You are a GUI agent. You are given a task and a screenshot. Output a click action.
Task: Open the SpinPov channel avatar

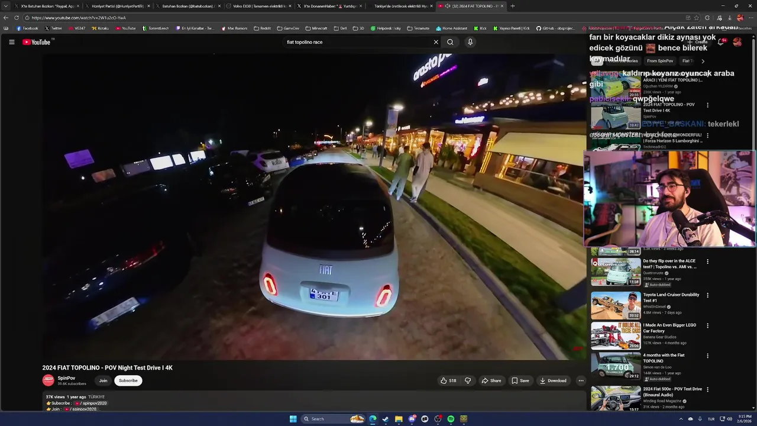[48, 380]
